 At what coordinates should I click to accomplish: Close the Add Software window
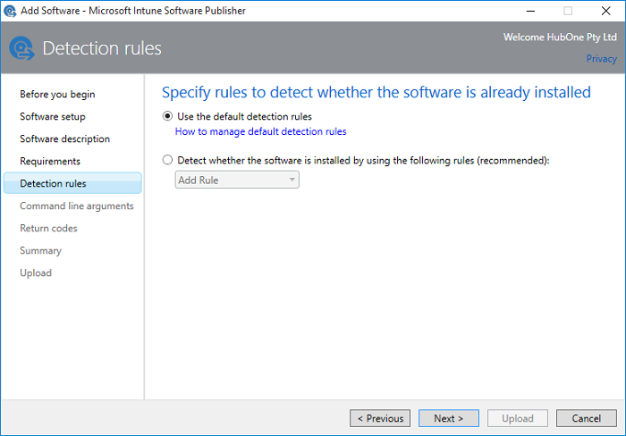(605, 11)
